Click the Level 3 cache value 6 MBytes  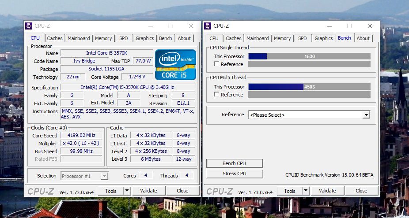[x=151, y=159]
